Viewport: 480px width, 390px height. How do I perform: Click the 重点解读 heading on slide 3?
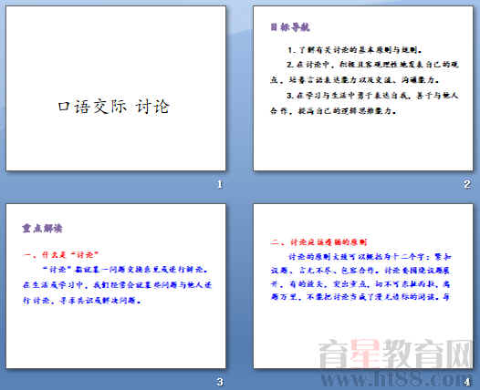pos(43,228)
